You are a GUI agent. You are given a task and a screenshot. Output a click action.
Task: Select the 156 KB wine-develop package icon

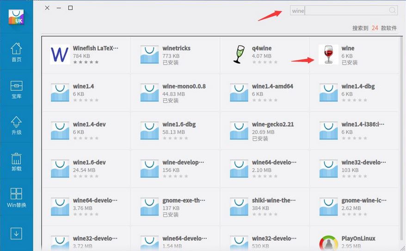149,168
